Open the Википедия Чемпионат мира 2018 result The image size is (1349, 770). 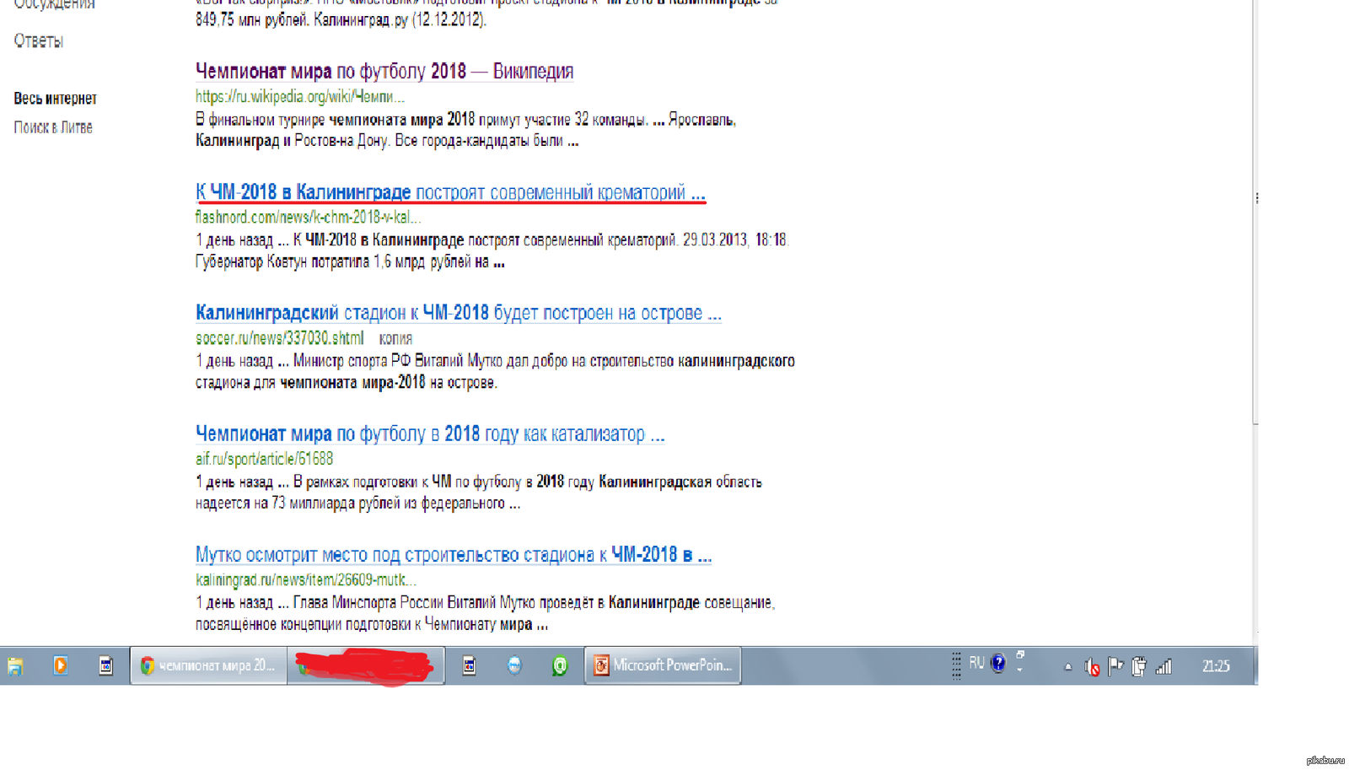pos(384,71)
